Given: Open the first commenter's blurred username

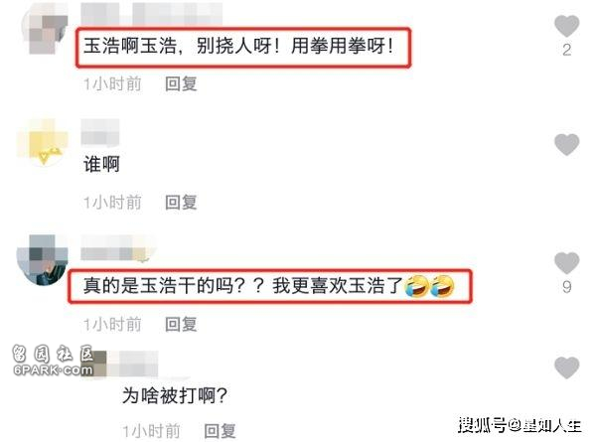Looking at the screenshot, I should coord(152,14).
